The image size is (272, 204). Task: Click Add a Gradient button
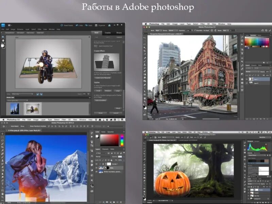[x=101, y=100]
